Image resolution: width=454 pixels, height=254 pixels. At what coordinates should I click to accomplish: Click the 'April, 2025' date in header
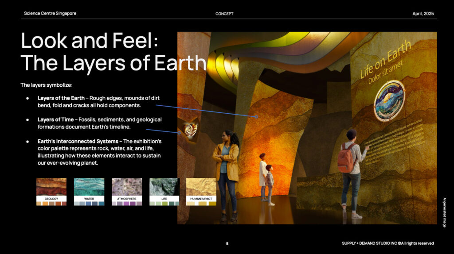[423, 14]
